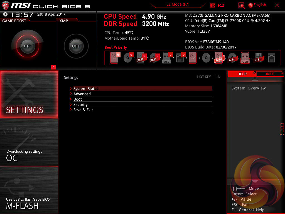Open the red question mark help button
Screen dimensions: 285x214
coord(53,67)
